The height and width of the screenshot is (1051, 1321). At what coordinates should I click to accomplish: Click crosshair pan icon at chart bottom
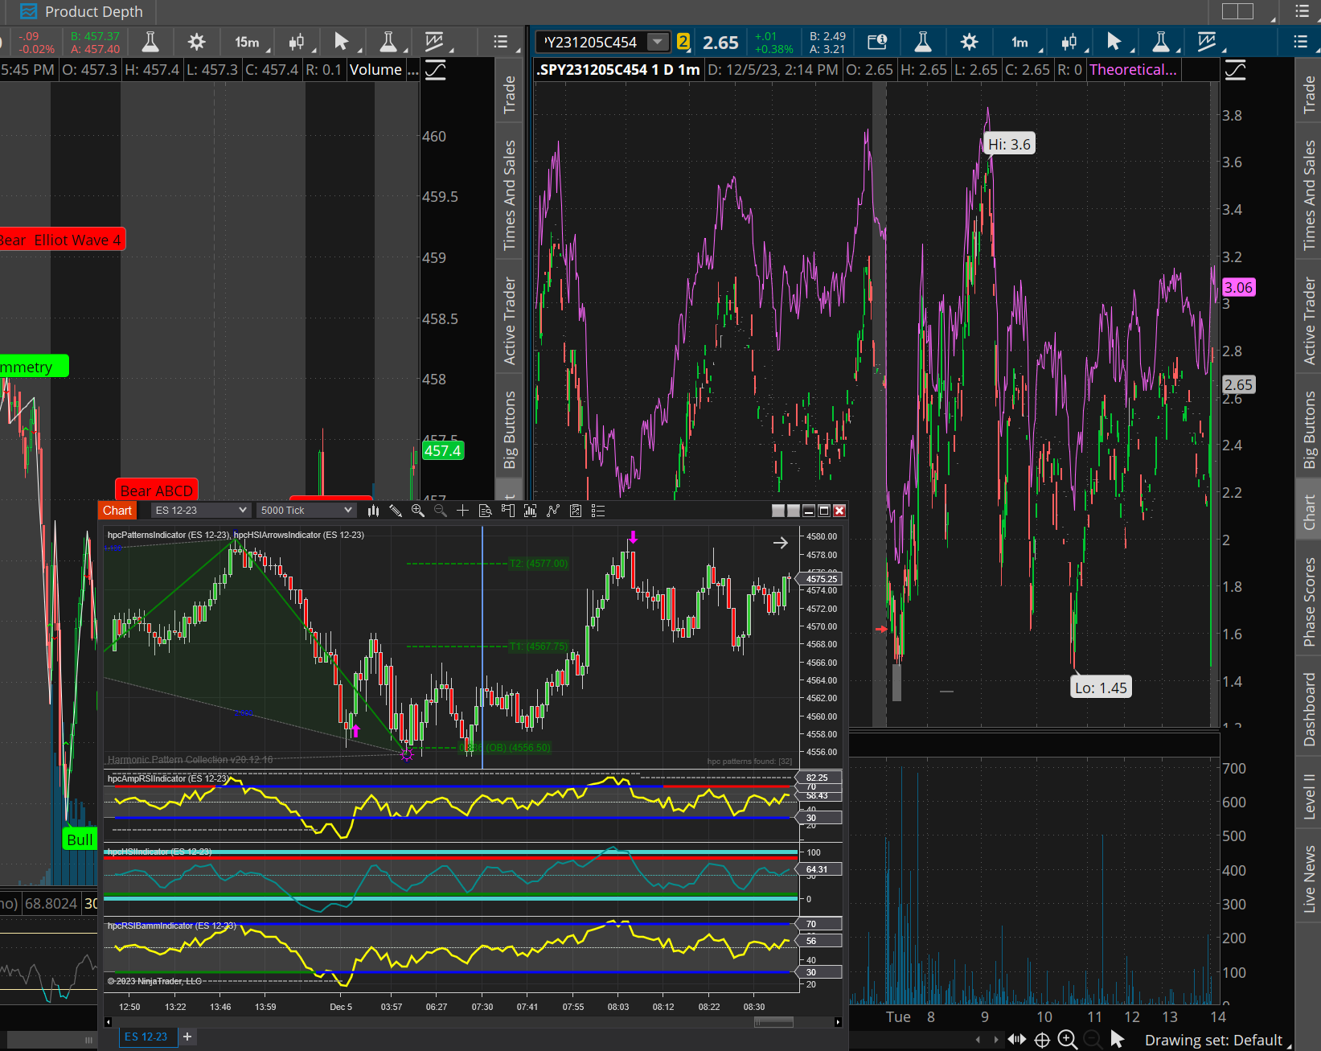[x=1042, y=1040]
